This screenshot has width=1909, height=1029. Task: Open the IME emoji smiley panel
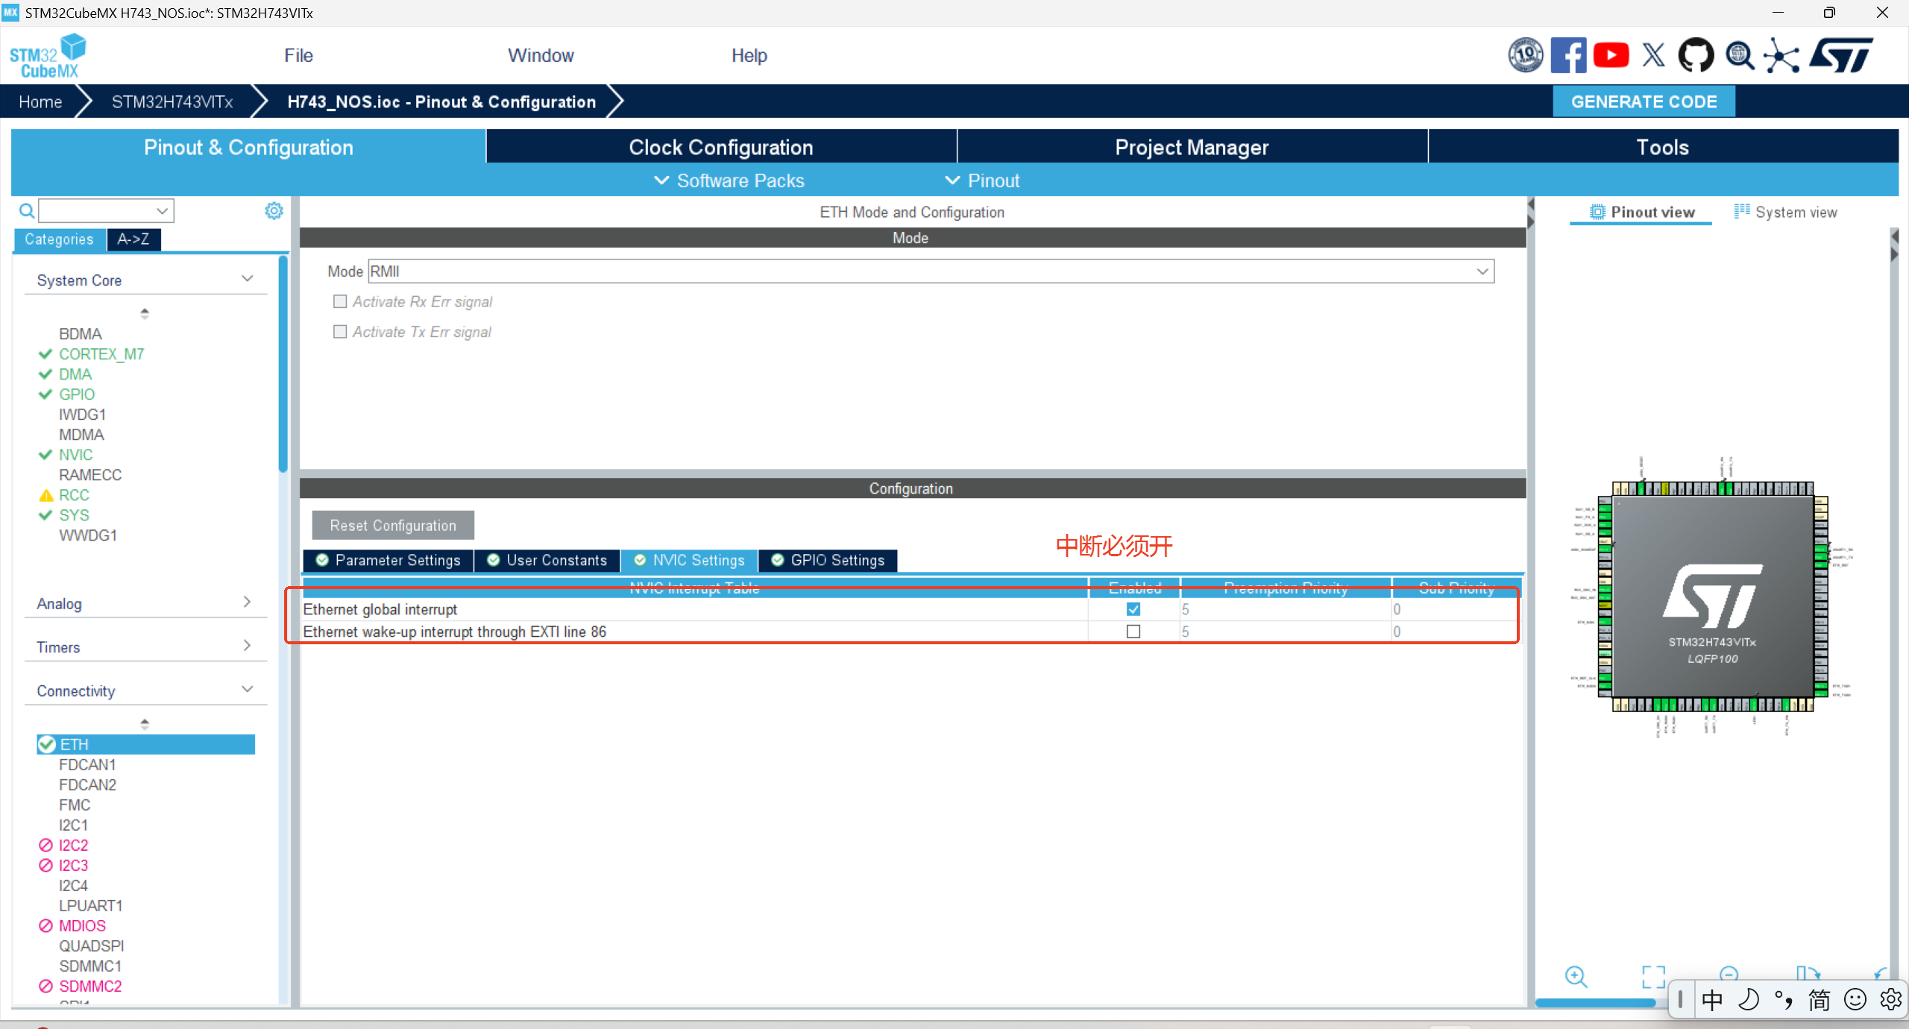point(1855,999)
